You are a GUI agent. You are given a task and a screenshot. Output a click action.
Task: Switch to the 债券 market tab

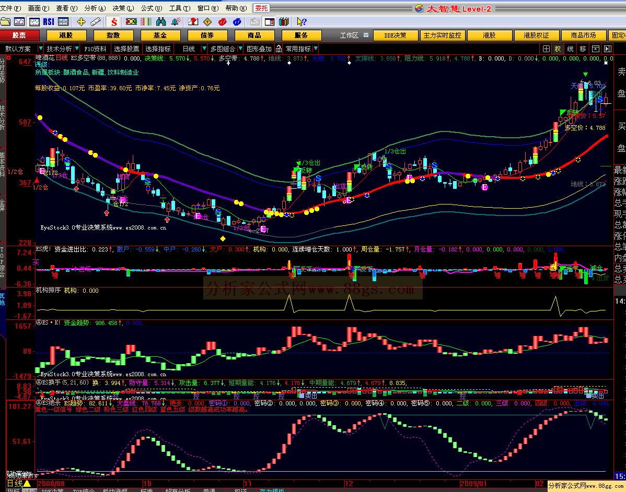point(207,35)
